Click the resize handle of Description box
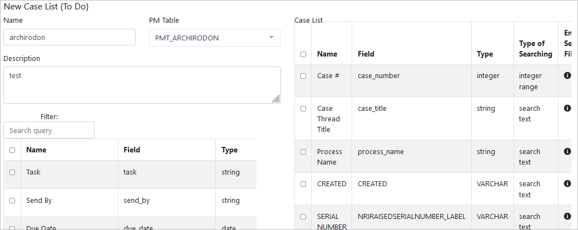578x230 pixels. click(x=276, y=99)
